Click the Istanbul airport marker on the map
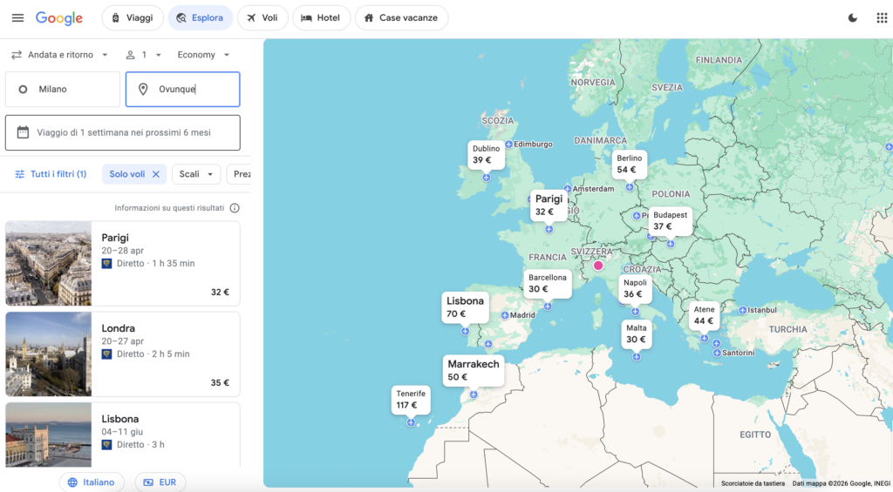893x492 pixels. point(742,310)
